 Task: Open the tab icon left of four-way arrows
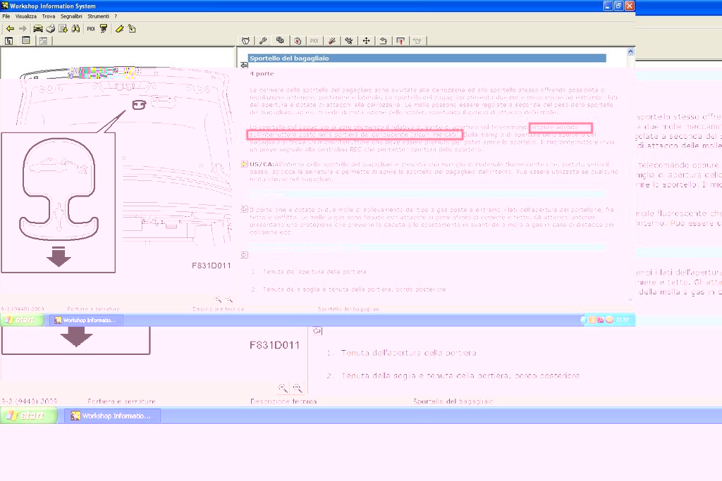[349, 41]
